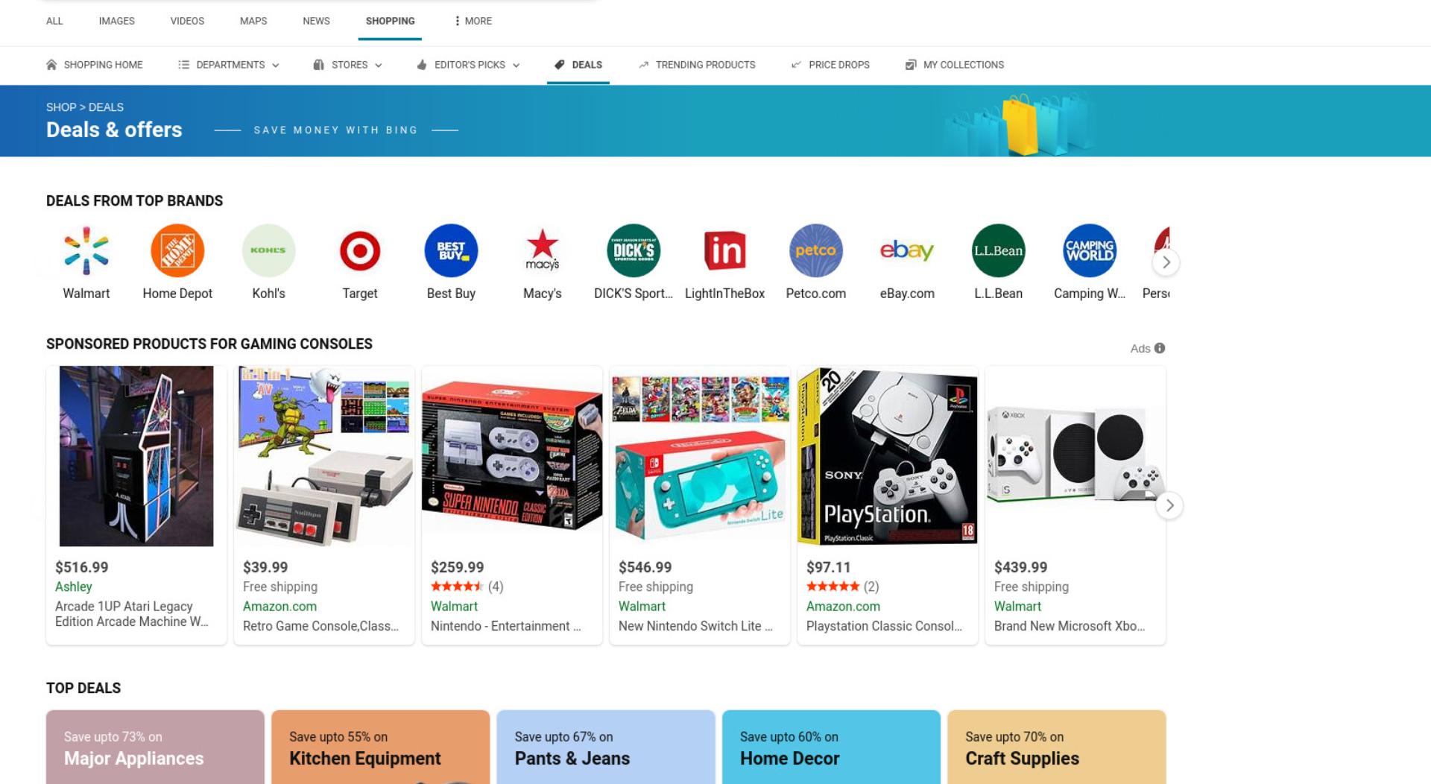1431x784 pixels.
Task: Open Home Decor deal card
Action: click(x=831, y=747)
